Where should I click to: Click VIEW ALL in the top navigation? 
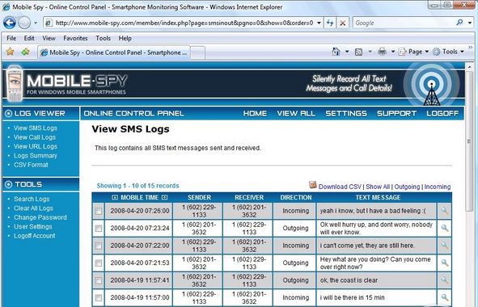tap(296, 113)
